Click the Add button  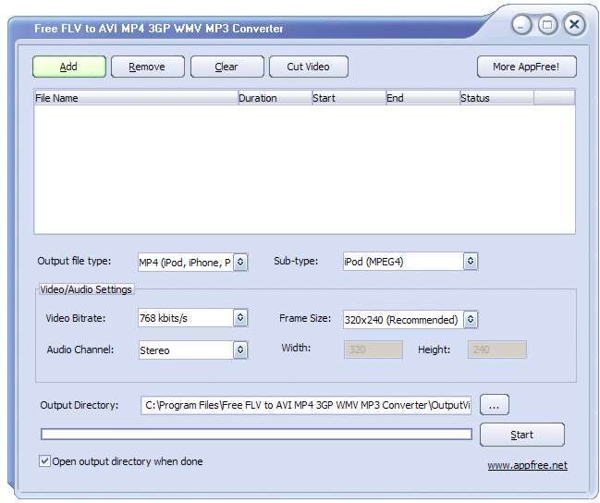(69, 67)
